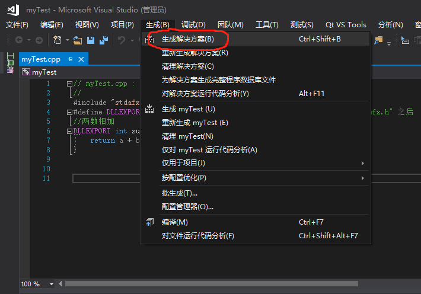The width and height of the screenshot is (421, 294).
Task: Click the Visual Studio logo icon
Action: tap(13, 10)
